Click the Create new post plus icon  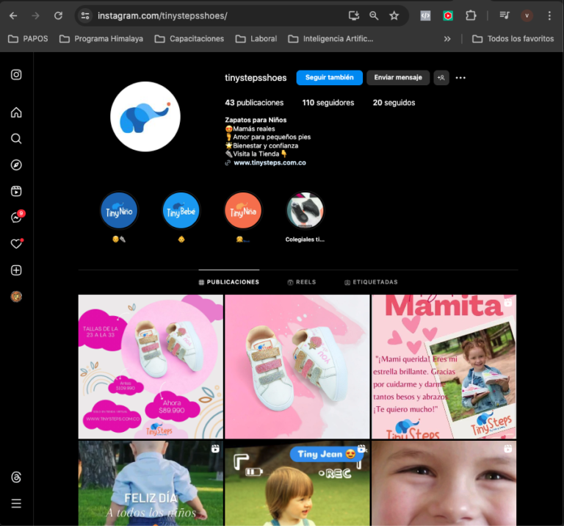tap(16, 270)
